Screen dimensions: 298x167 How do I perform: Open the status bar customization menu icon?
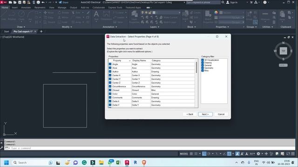pyautogui.click(x=293, y=154)
